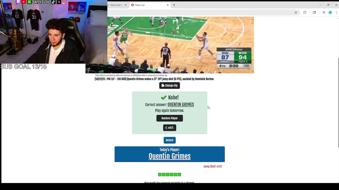Screen dimensions: 339x190
Task: Open the Today's Player Quentin Grimes link
Action: point(169,156)
